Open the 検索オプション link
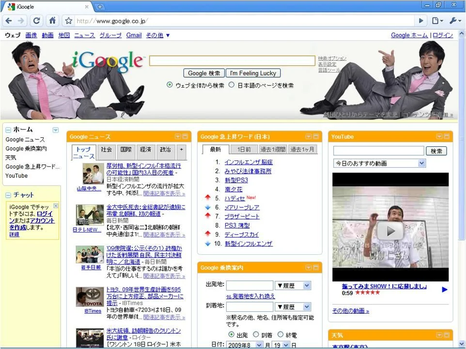The height and width of the screenshot is (349, 466). pyautogui.click(x=332, y=58)
